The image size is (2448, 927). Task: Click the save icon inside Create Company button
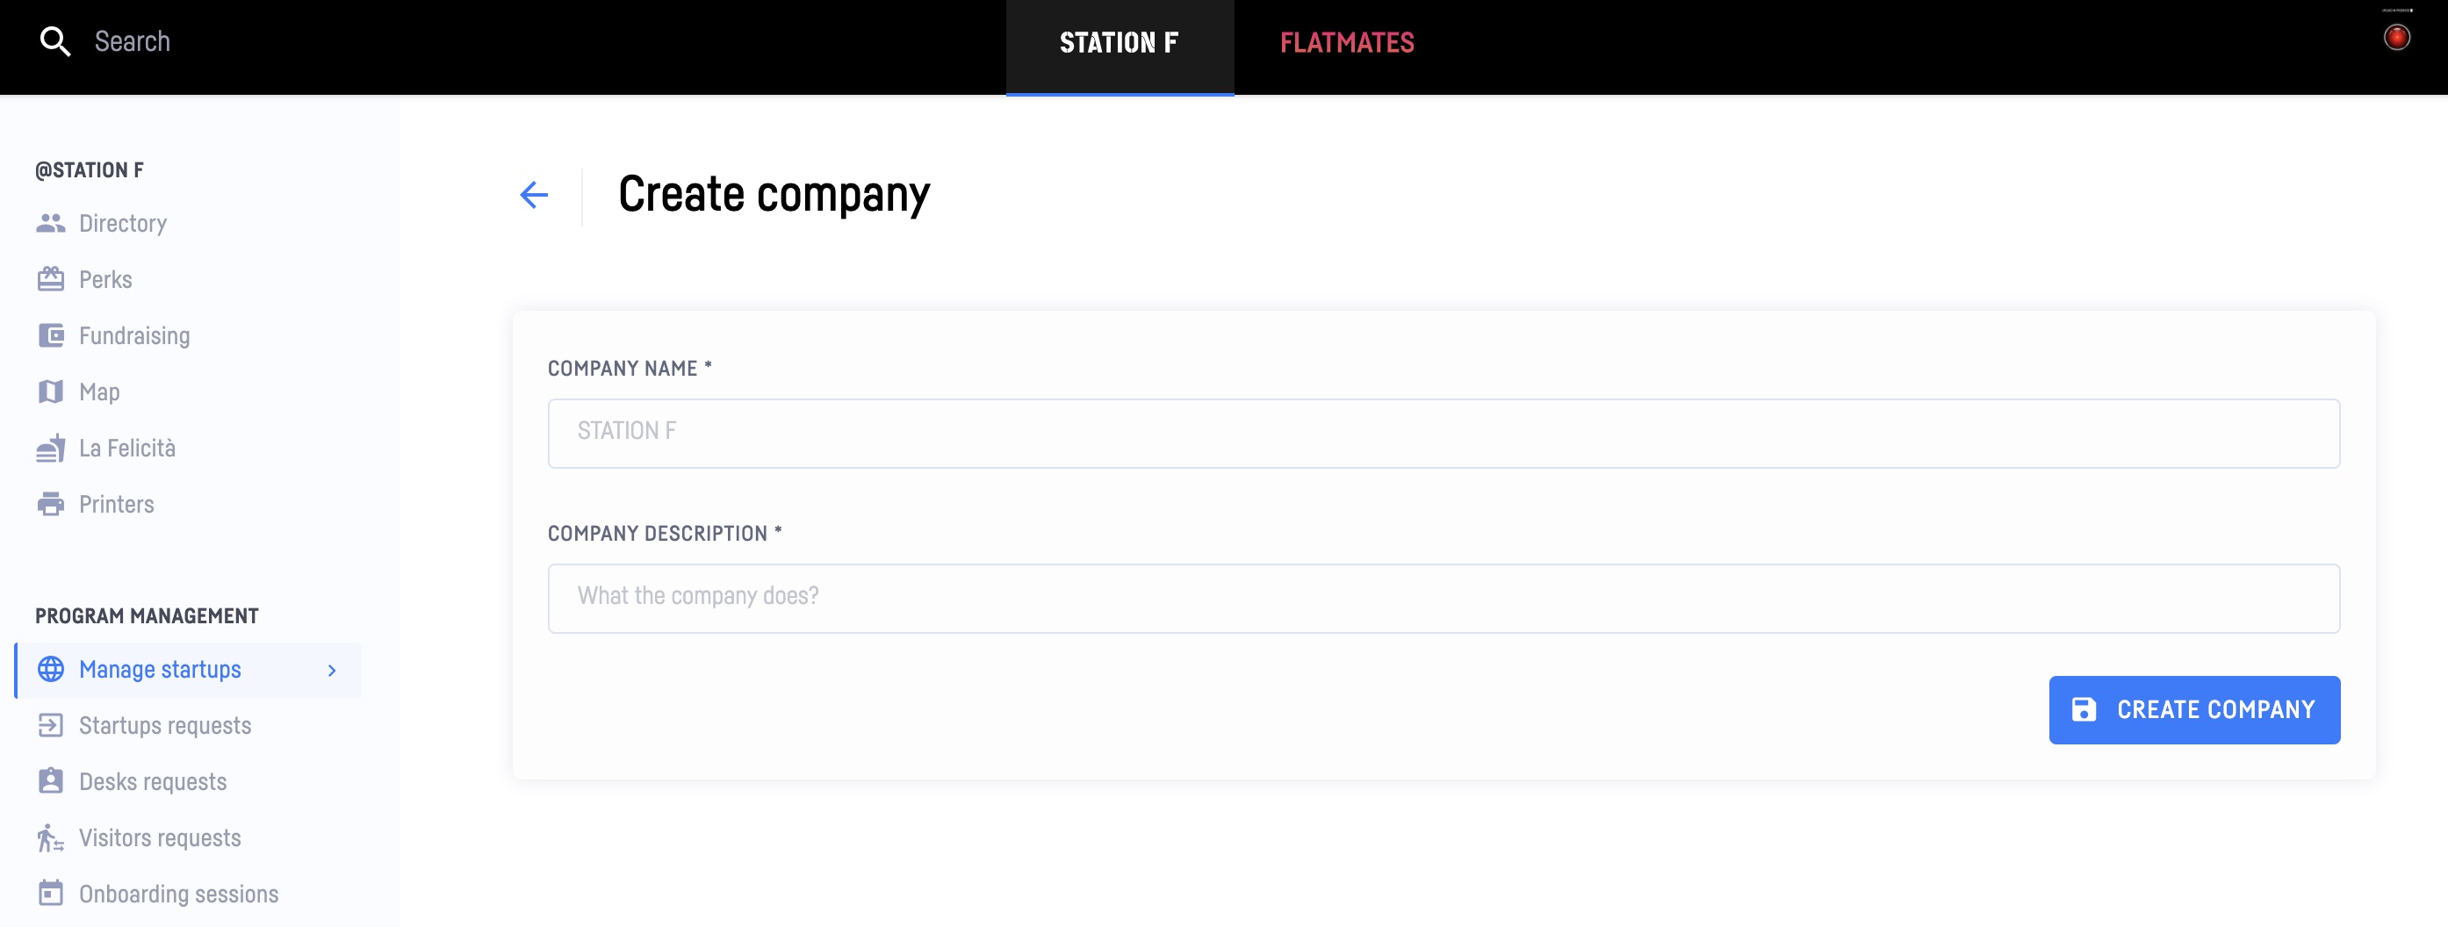2084,709
